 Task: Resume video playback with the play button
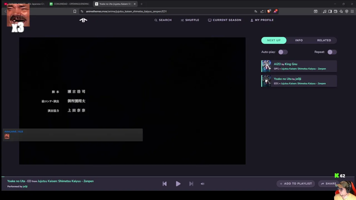point(178,184)
